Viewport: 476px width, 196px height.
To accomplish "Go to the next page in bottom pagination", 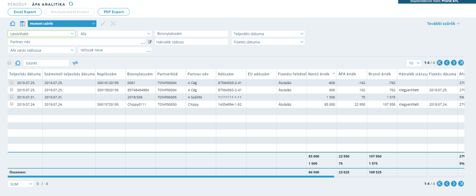I will (x=454, y=183).
